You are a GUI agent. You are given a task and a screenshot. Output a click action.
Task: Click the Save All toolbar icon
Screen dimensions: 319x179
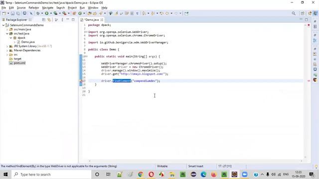coord(18,13)
